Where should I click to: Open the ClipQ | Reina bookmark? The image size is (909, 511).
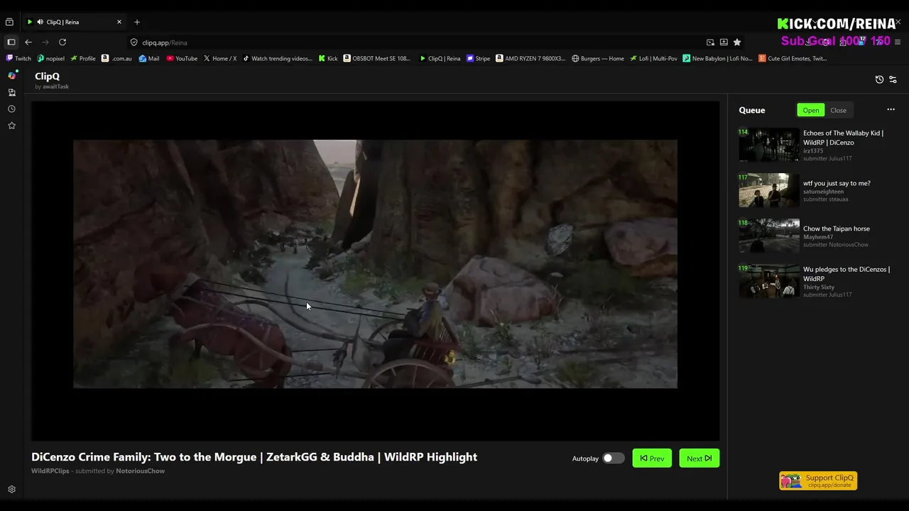440,59
